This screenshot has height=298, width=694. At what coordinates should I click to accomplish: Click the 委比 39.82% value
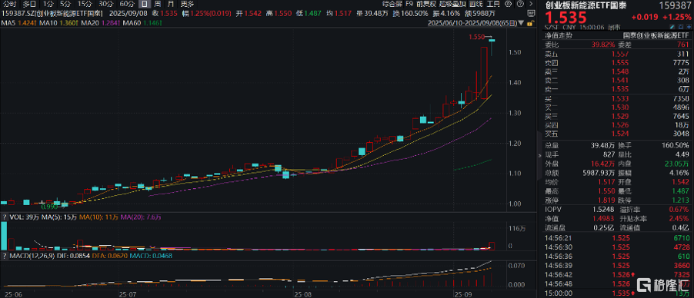tap(602, 45)
